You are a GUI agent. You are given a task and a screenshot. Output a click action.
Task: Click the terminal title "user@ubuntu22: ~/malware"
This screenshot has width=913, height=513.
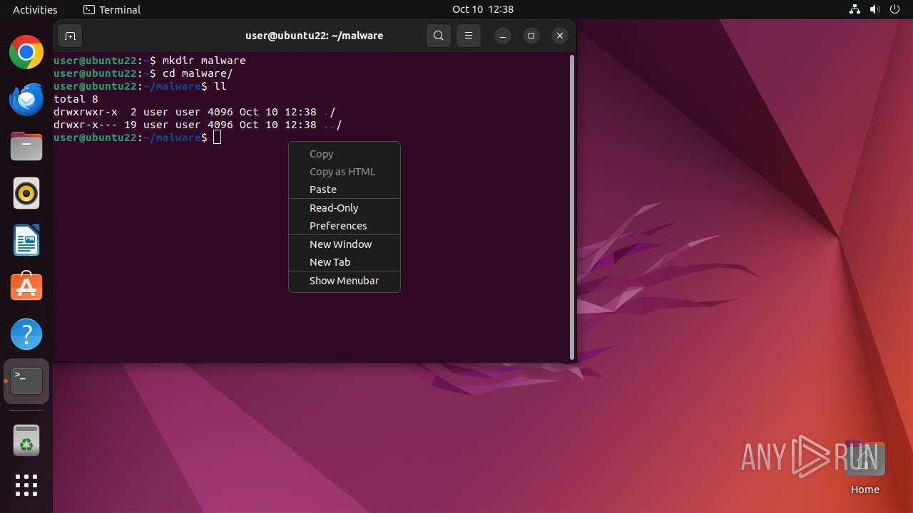(x=315, y=36)
